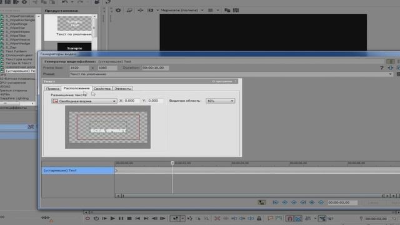Select the black Sample preset thumbnail

click(74, 47)
